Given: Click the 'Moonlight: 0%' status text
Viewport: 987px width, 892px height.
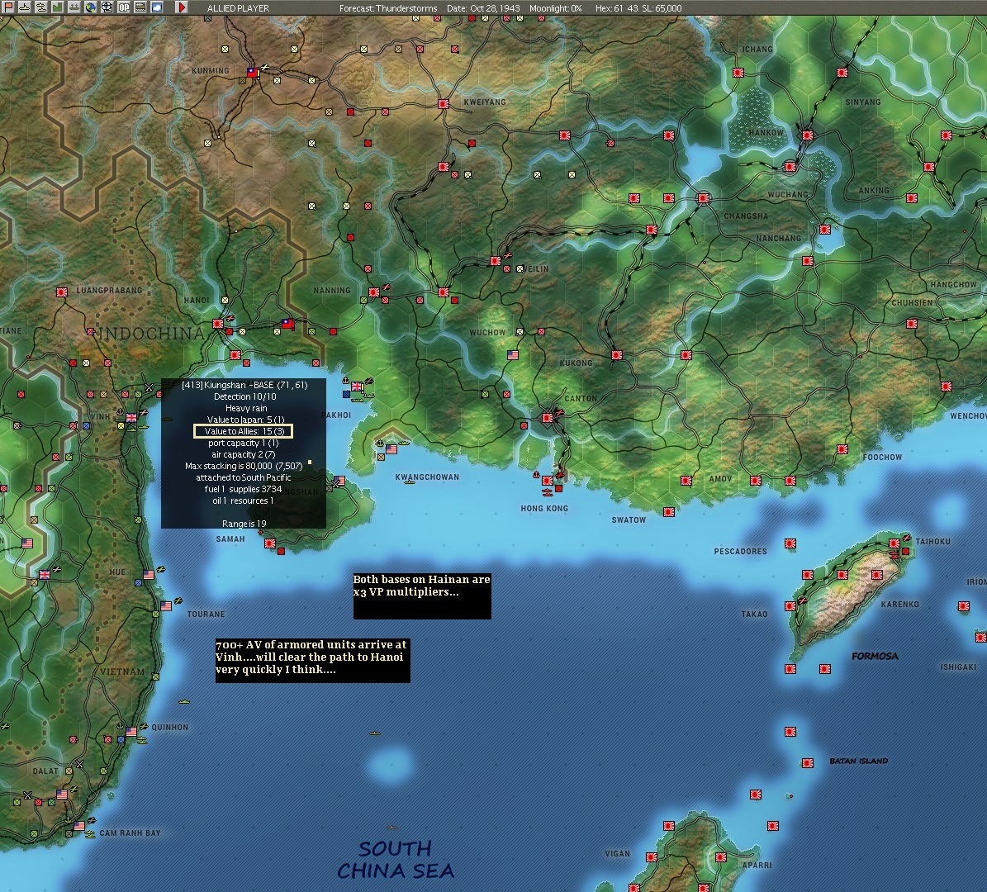Looking at the screenshot, I should [x=555, y=8].
